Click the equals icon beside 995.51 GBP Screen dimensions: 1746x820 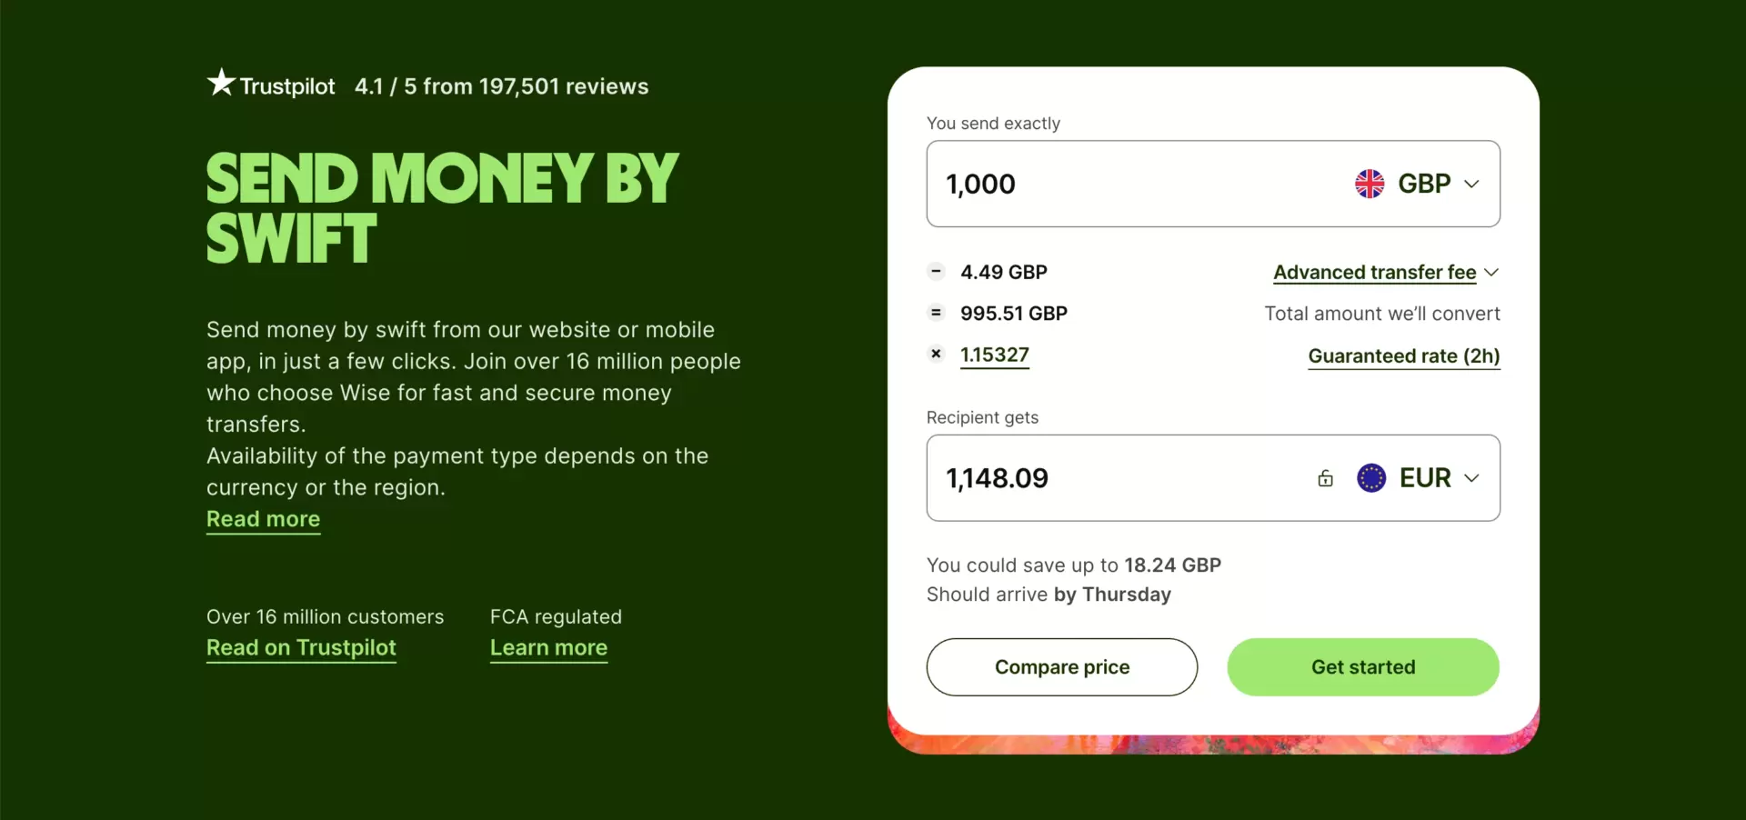936,313
